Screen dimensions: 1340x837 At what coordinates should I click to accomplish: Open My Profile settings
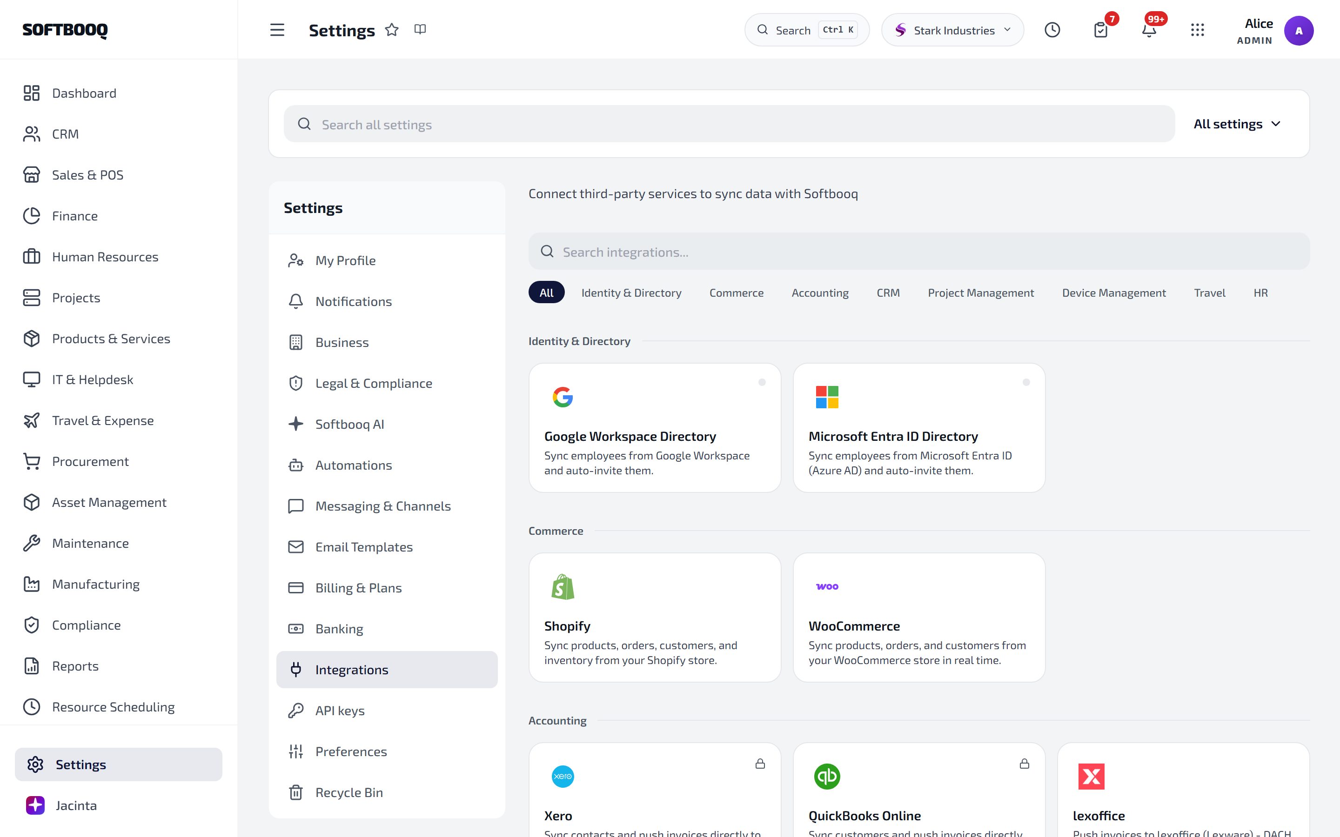(387, 260)
